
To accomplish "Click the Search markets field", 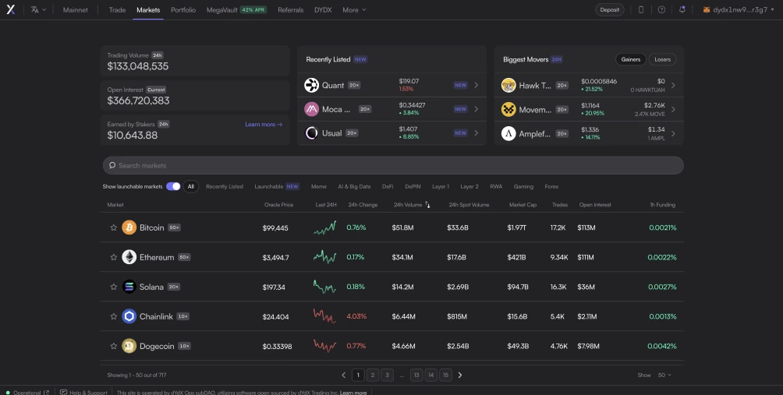I will [393, 165].
